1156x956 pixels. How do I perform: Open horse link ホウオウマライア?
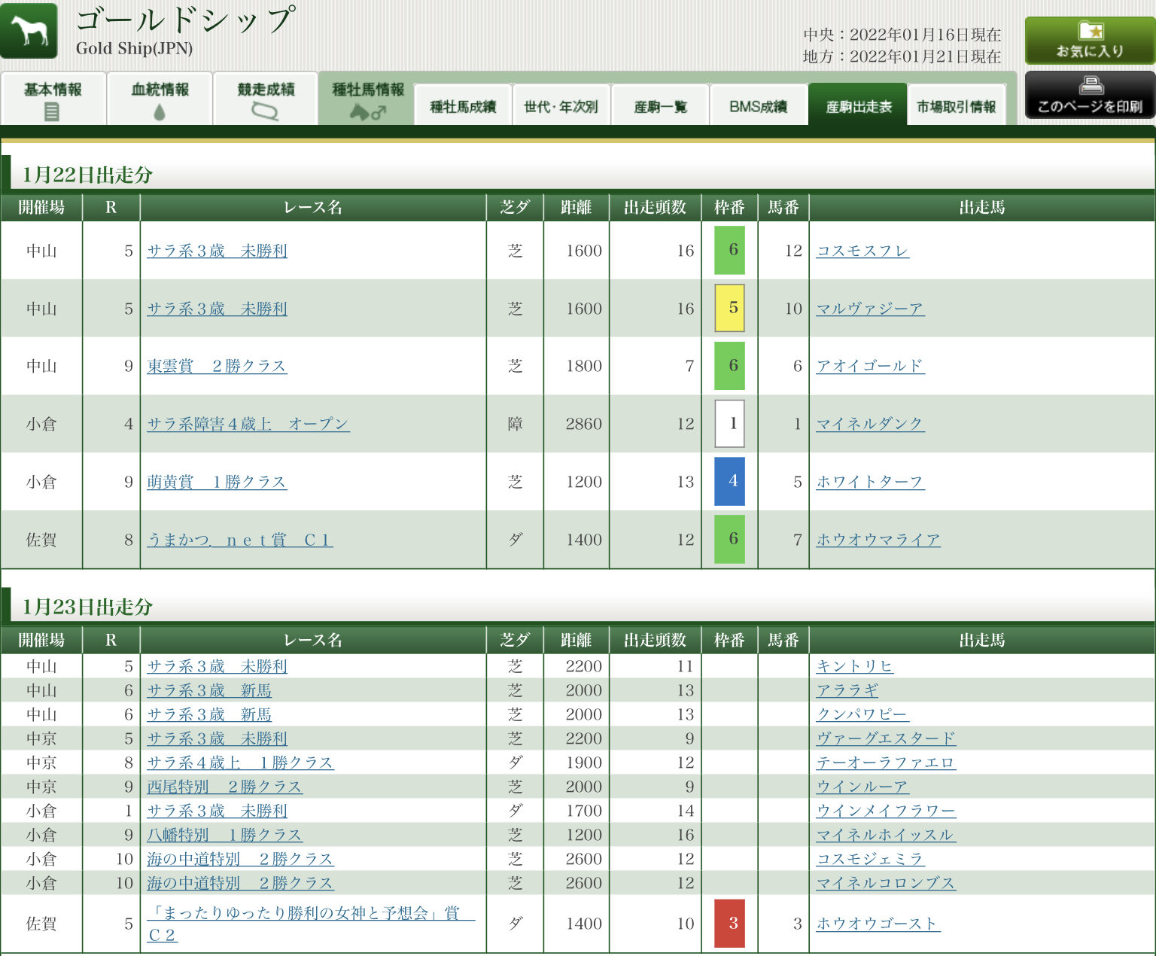pyautogui.click(x=878, y=540)
